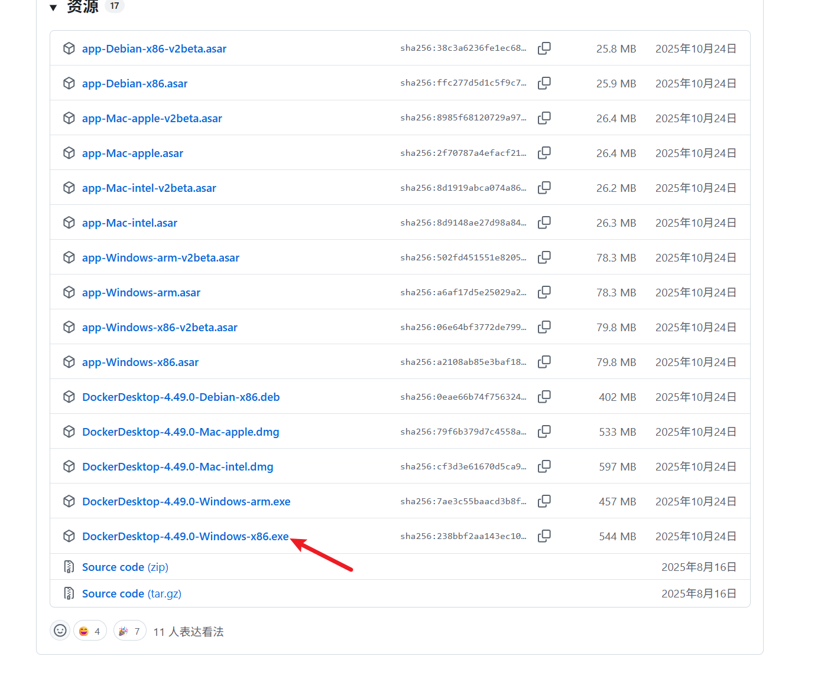Download app-Debian-x86.asar file
This screenshot has height=676, width=834.
(x=135, y=84)
